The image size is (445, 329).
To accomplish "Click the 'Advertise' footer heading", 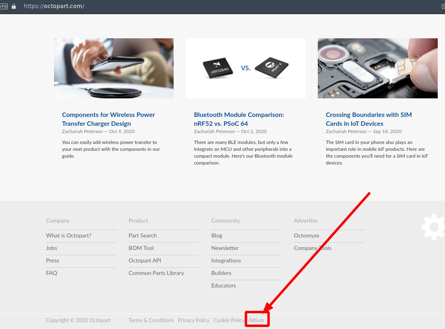I will click(x=306, y=221).
